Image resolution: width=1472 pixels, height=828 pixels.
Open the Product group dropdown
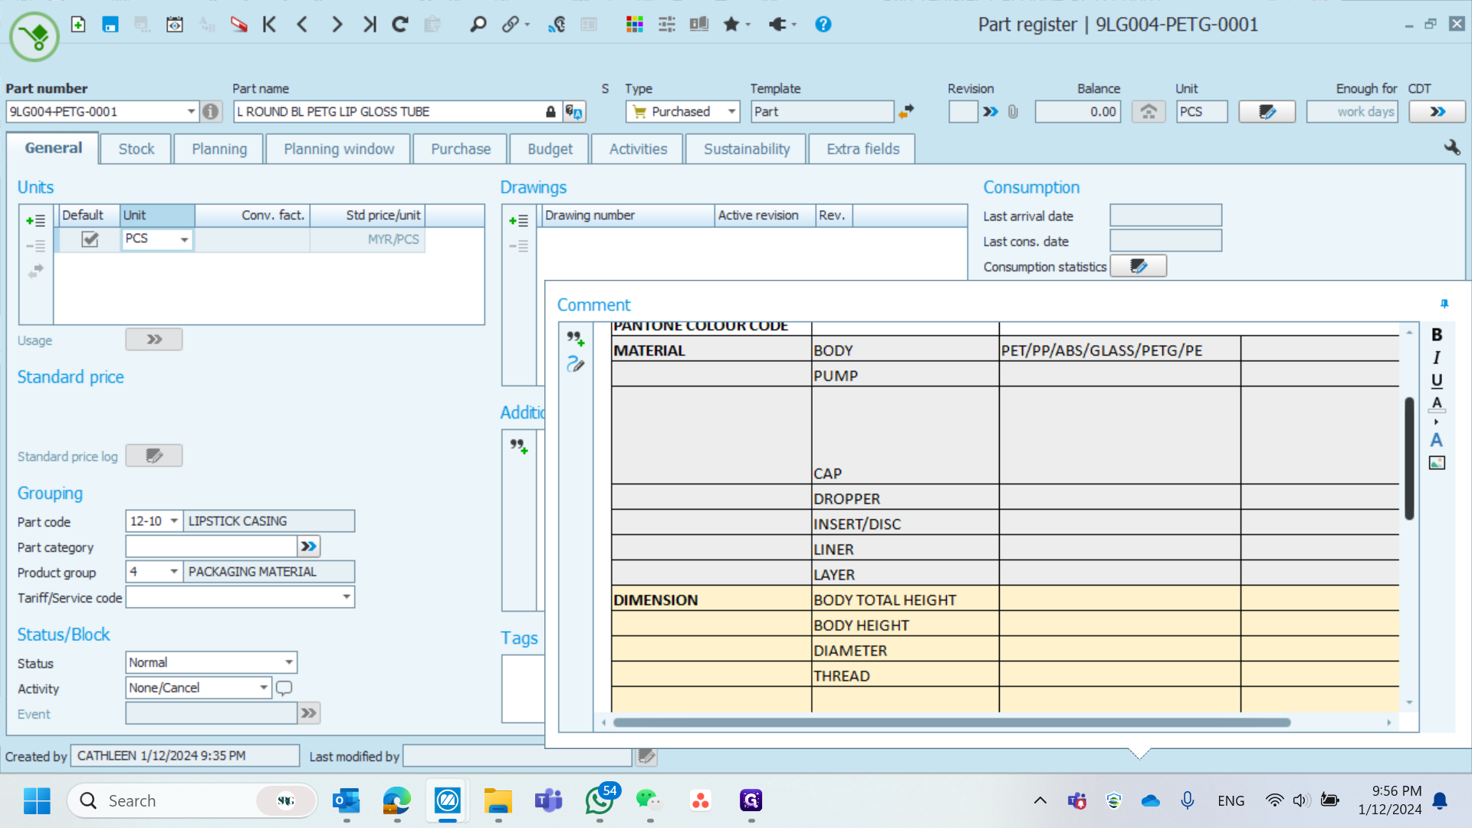[174, 571]
